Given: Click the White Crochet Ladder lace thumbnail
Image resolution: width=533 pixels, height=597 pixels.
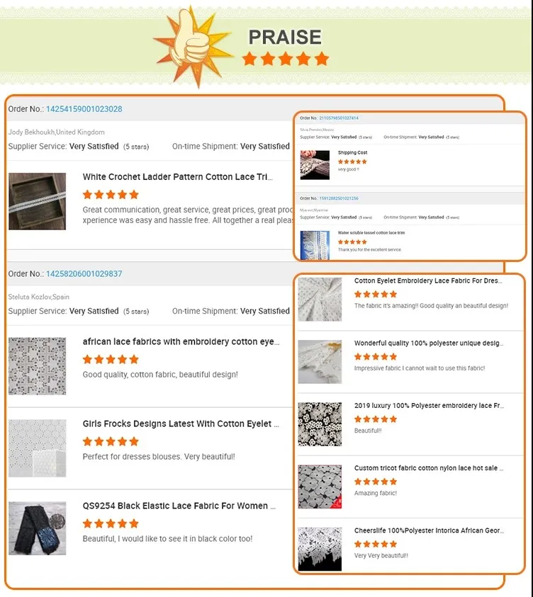Looking at the screenshot, I should tap(38, 201).
